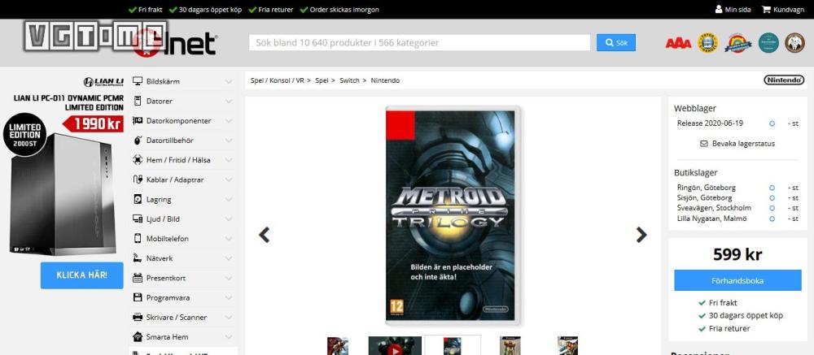Click the Hem / Fritid drone icon
Screen dimensions: 814x355
tap(138, 160)
